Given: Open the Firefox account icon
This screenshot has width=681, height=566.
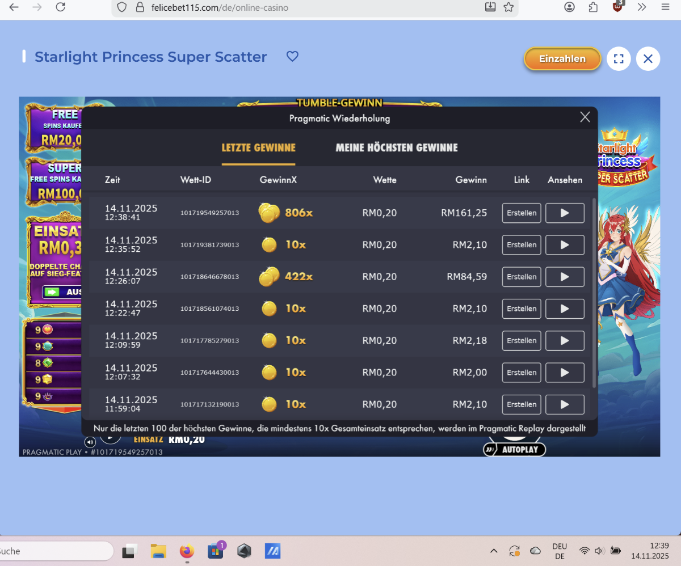Looking at the screenshot, I should tap(569, 7).
